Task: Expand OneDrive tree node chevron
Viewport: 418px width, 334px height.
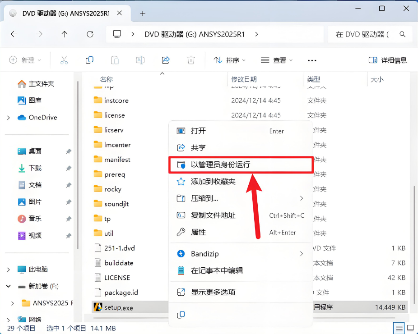Action: (x=9, y=118)
